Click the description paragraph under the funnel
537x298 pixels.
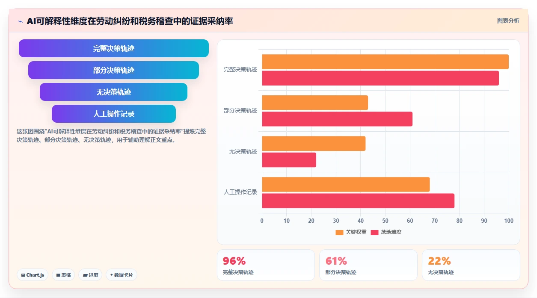point(111,136)
